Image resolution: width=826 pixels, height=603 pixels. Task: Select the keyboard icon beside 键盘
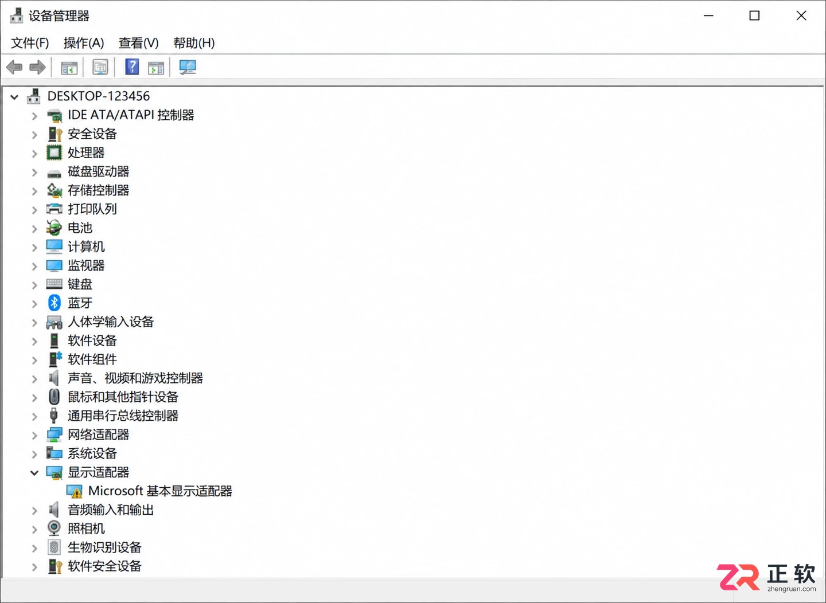coord(54,284)
